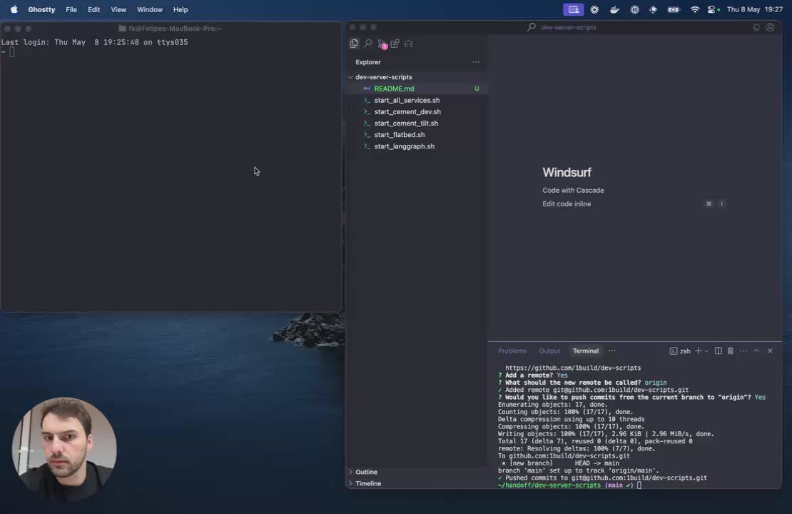Expand the Timeline section
The width and height of the screenshot is (792, 514).
(368, 484)
